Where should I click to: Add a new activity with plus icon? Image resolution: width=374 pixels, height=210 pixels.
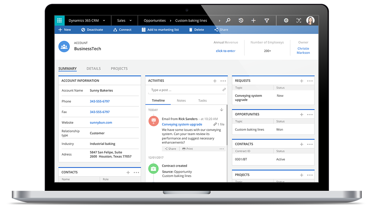(x=215, y=81)
